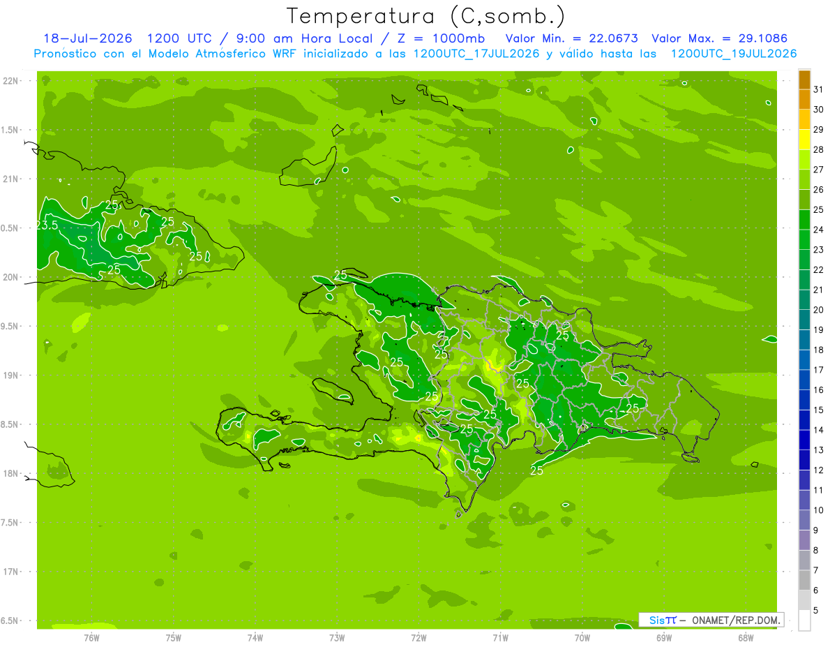
Task: Click the '1200UTC_17JUL2026' initialization time
Action: point(476,54)
